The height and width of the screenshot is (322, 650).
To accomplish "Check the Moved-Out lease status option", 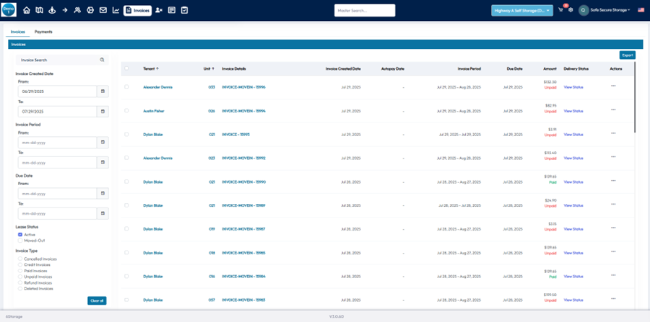I will (x=20, y=240).
